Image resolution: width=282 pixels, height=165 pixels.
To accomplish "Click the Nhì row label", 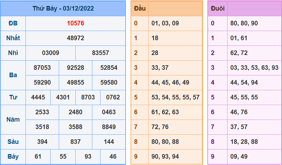I will click(13, 53).
